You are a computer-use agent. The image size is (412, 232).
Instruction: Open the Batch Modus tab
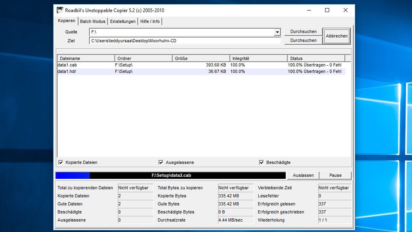point(93,22)
